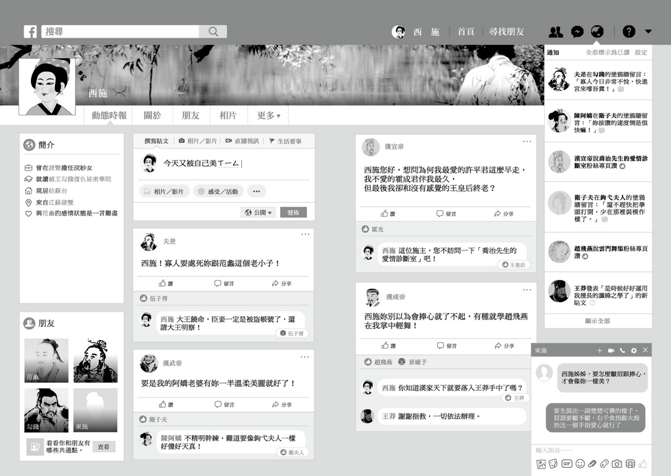Add people with plus icon in 東施 chat
This screenshot has height=476, width=671.
(x=600, y=350)
